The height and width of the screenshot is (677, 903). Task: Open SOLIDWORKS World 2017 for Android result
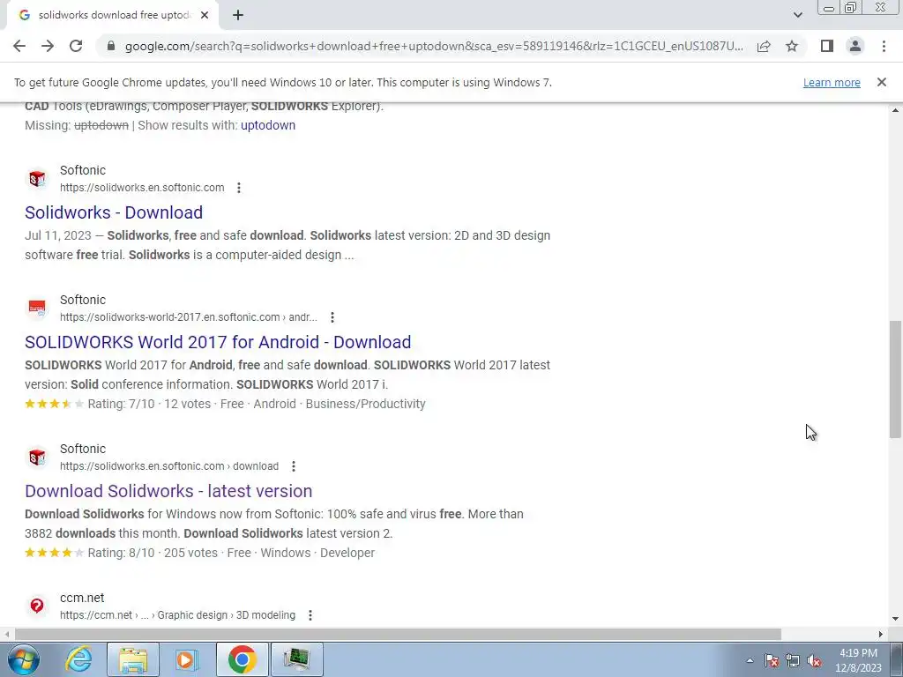(218, 342)
